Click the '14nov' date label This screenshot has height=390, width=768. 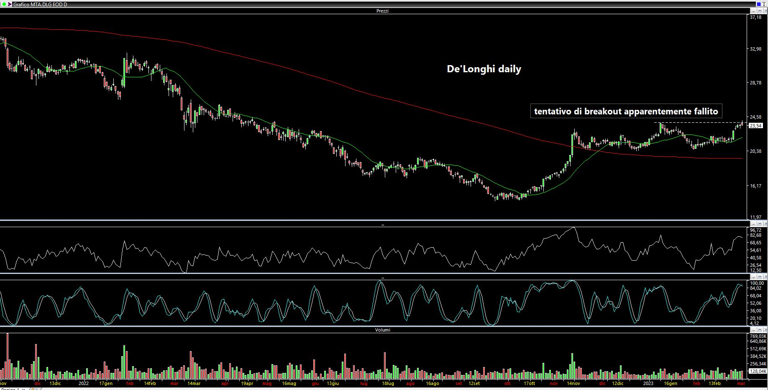(x=573, y=383)
